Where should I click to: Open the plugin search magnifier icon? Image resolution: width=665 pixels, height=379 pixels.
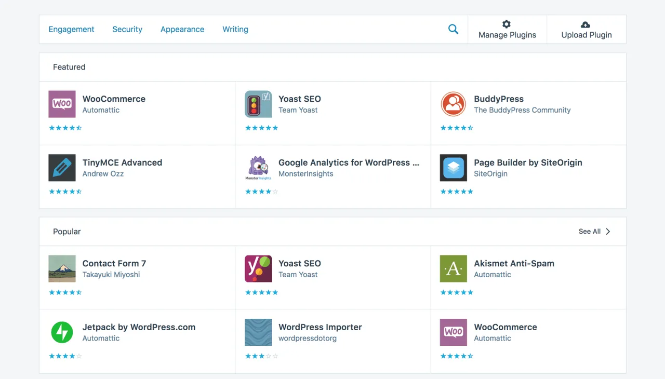[453, 29]
